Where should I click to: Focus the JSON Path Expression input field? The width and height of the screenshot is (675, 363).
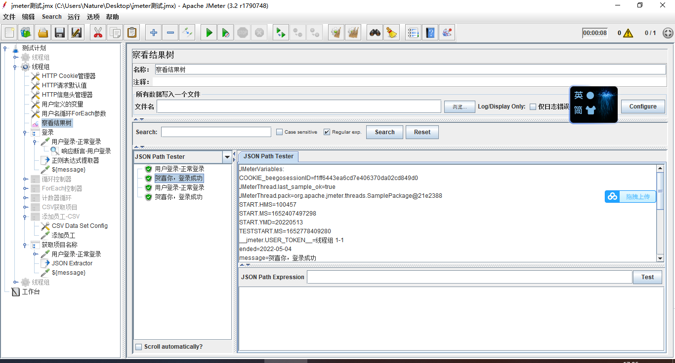[469, 277]
